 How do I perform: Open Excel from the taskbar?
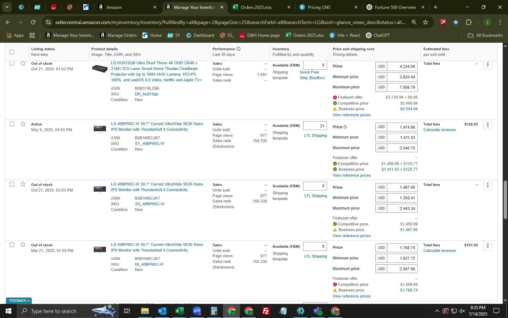pyautogui.click(x=179, y=311)
